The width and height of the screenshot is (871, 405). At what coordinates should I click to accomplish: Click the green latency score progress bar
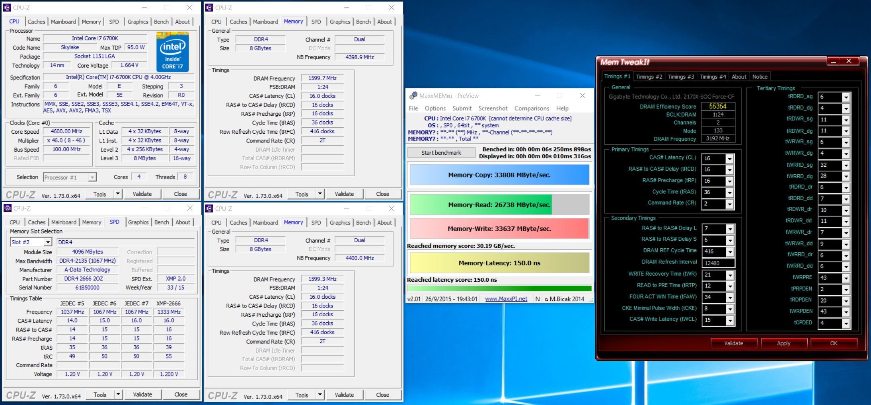pos(499,288)
